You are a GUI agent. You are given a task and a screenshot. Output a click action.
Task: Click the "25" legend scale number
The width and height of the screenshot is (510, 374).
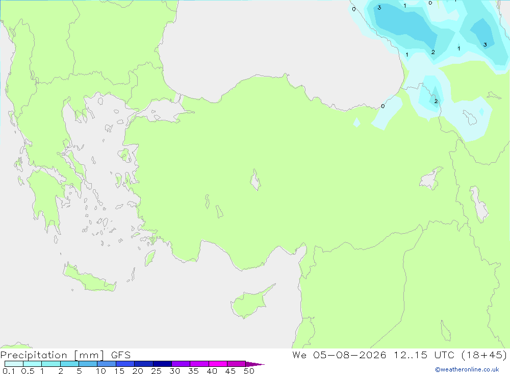156,371
